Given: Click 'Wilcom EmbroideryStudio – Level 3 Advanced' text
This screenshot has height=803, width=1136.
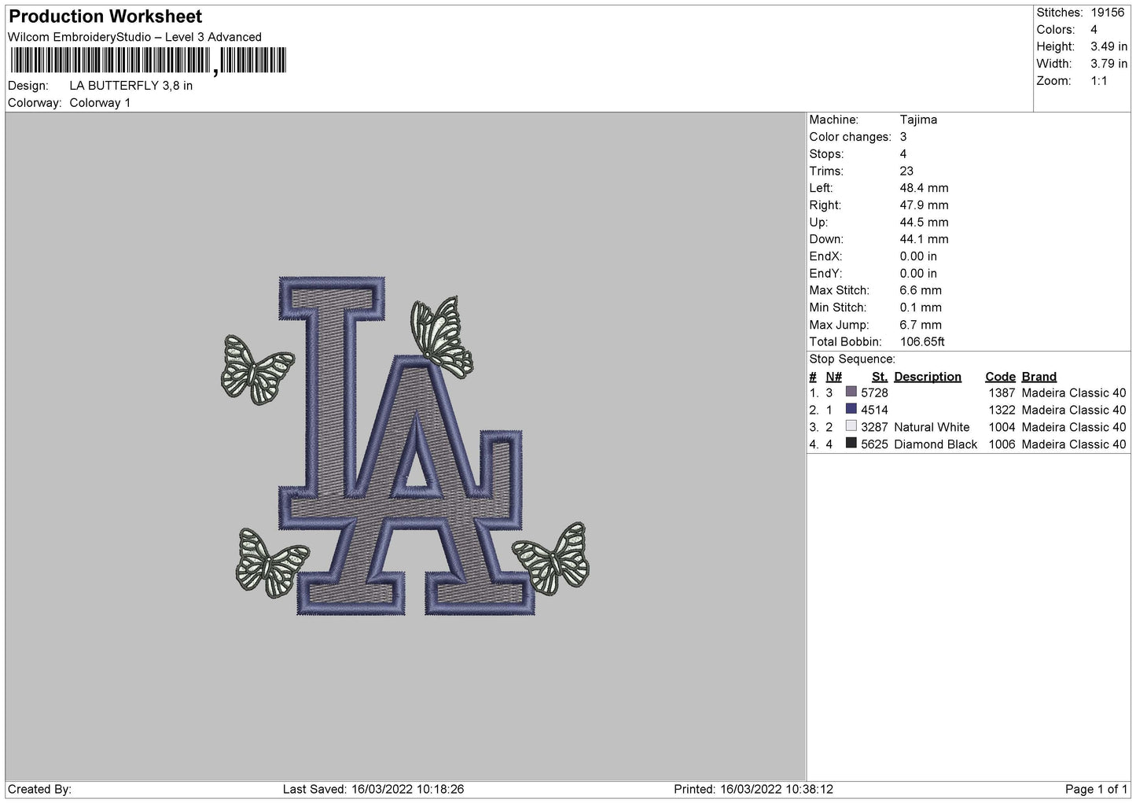Looking at the screenshot, I should click(134, 37).
